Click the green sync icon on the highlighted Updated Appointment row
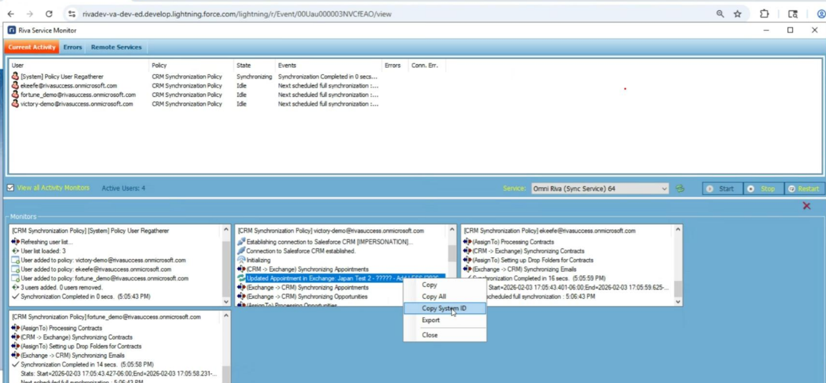This screenshot has width=826, height=383. click(241, 279)
